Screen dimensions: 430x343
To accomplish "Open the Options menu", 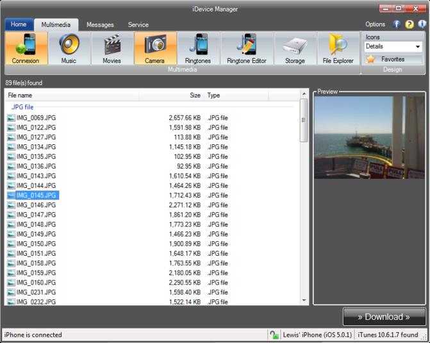I will (x=375, y=24).
